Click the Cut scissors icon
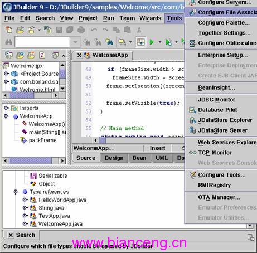The image size is (257, 253). tap(139, 30)
